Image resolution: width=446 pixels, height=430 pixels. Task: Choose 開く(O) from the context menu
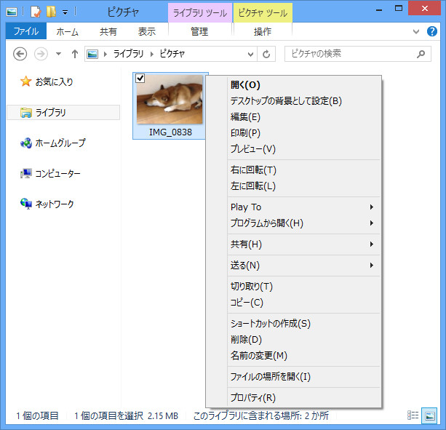tap(293, 85)
